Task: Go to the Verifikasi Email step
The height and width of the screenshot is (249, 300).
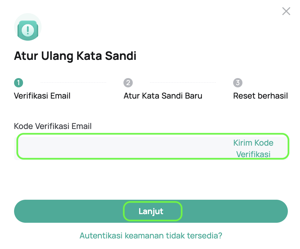Action: tap(42, 96)
